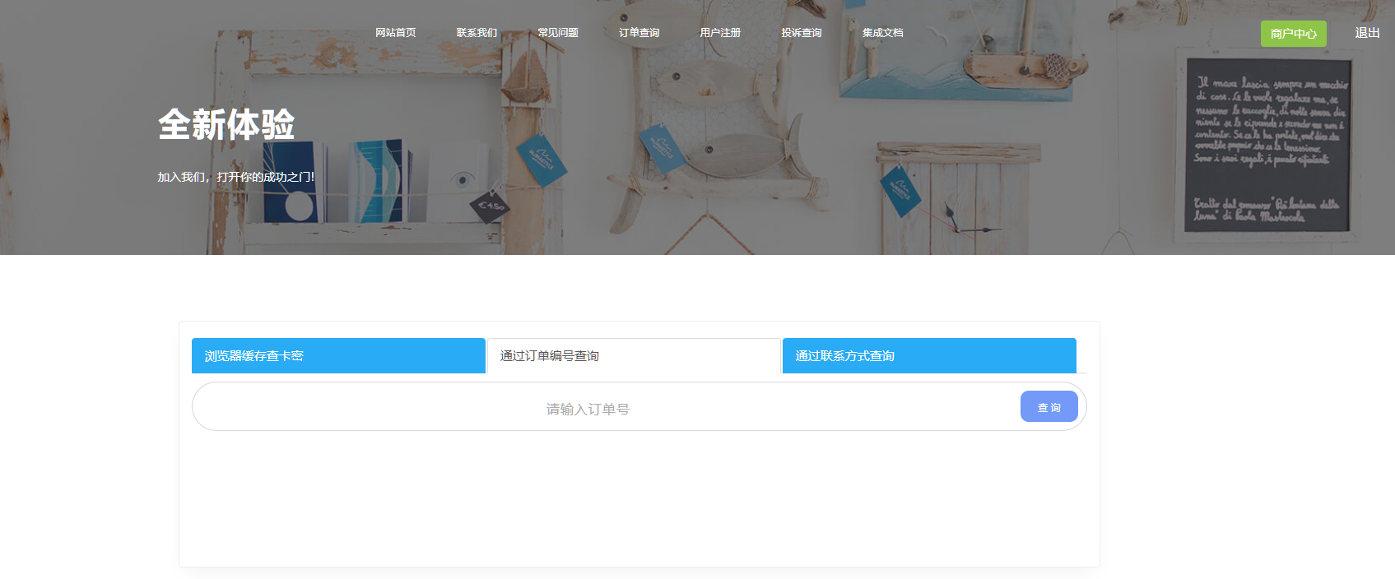Image resolution: width=1395 pixels, height=579 pixels.
Task: Select 订单查询 menu item
Action: coord(639,33)
